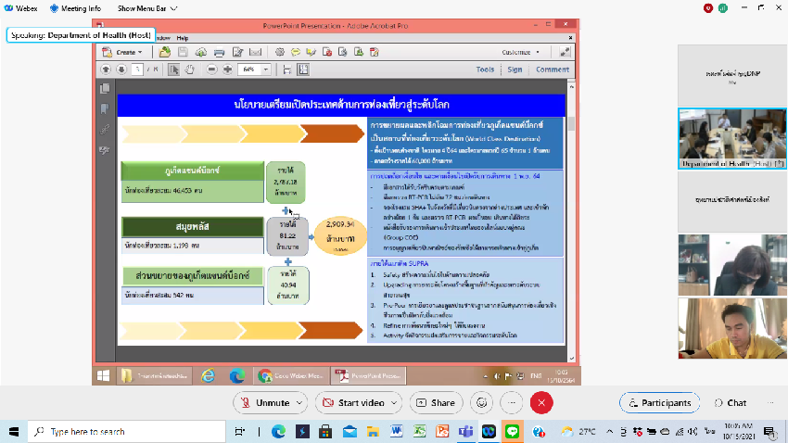Expand video options arrow beside Start video
The image size is (788, 443).
[x=393, y=403]
